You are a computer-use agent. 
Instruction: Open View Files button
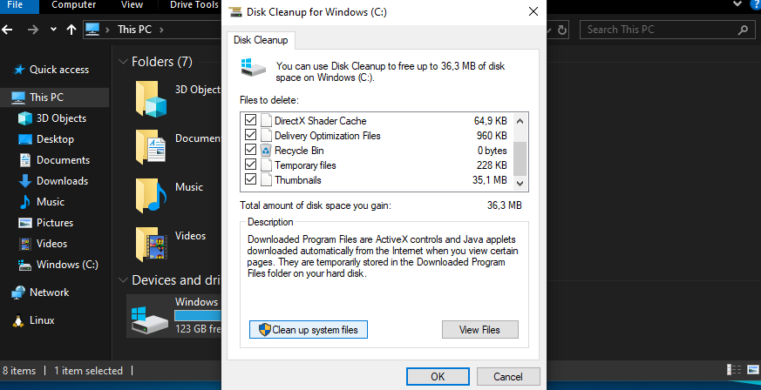click(480, 329)
